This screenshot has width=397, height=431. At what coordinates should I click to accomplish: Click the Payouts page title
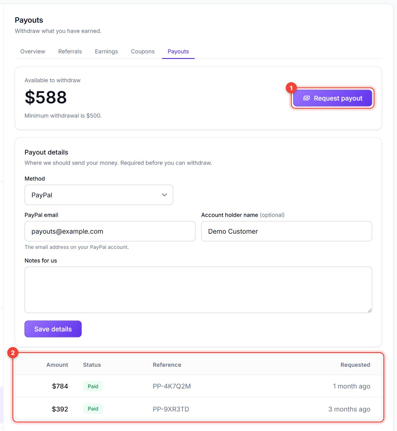coord(29,20)
